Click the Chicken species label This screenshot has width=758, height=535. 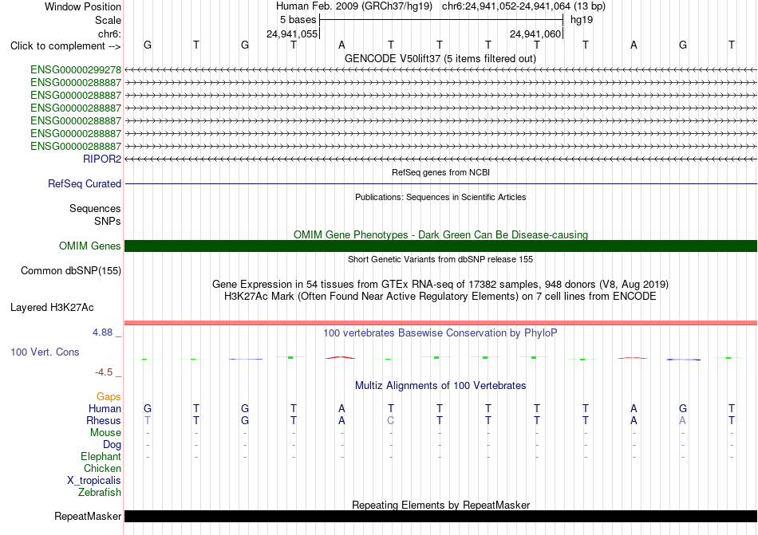tap(102, 468)
